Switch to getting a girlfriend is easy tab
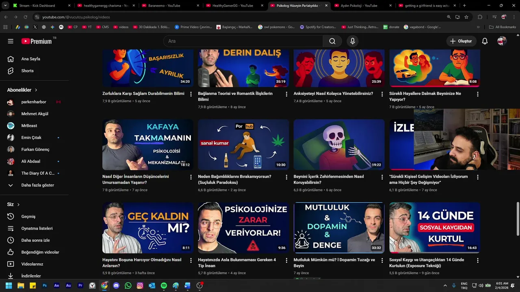The width and height of the screenshot is (520, 292). 427,6
